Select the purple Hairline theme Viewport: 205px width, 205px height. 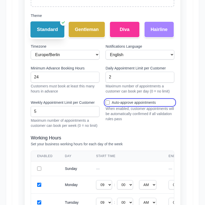tap(159, 29)
